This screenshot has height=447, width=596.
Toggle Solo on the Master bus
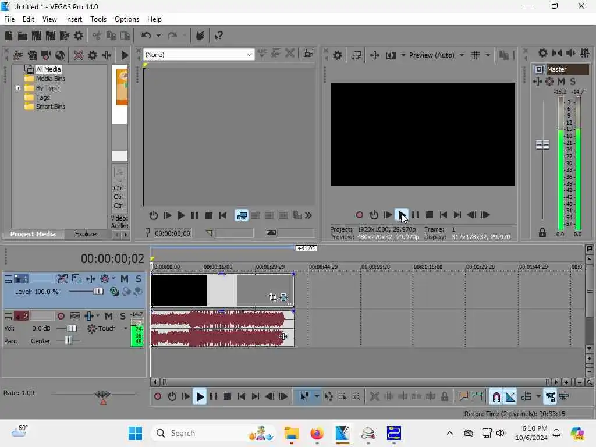(573, 81)
